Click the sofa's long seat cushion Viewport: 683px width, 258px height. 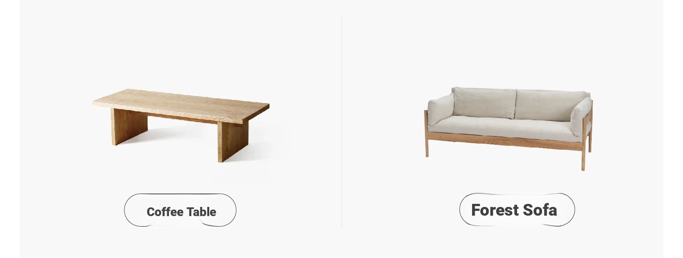(x=507, y=128)
